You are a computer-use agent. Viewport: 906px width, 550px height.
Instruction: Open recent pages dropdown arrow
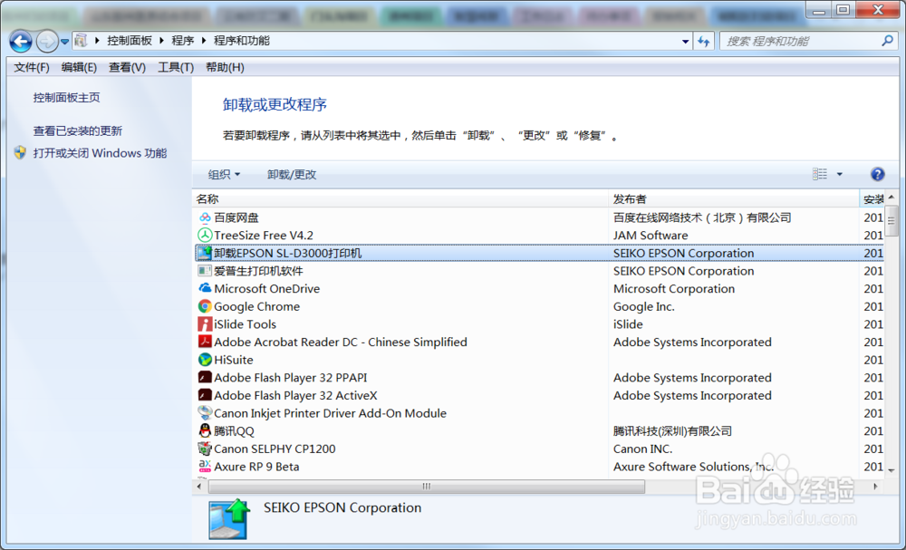(64, 42)
